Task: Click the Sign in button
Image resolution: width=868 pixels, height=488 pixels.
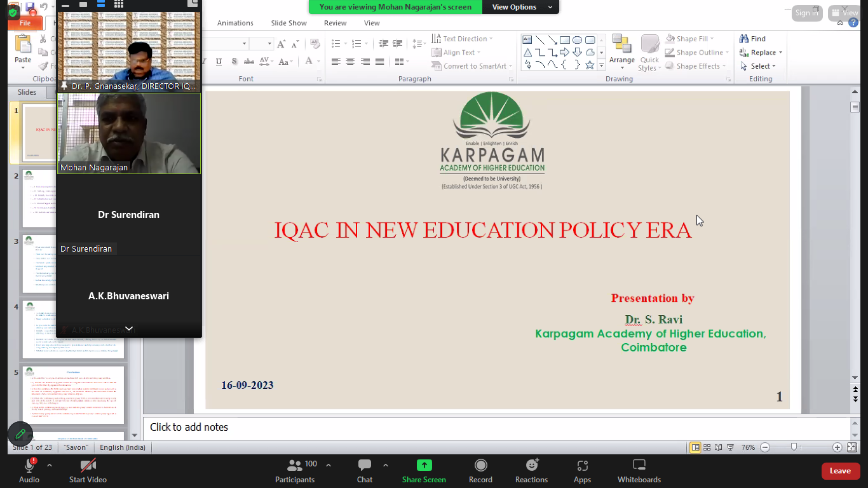Action: (x=806, y=13)
